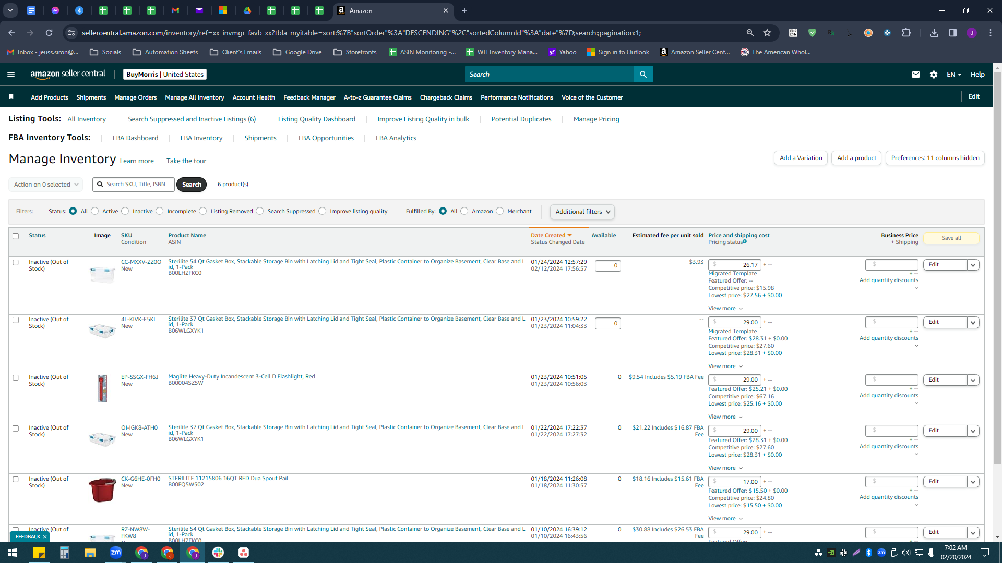Choose the Inactive status filter radio
1002x563 pixels.
pos(125,211)
